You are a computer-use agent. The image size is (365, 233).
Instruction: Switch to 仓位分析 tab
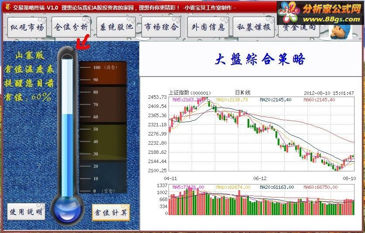(71, 27)
